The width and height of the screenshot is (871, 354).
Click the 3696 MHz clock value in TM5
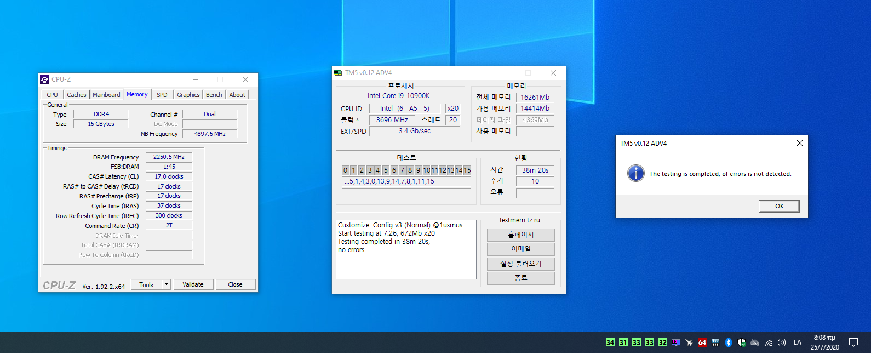click(x=392, y=120)
